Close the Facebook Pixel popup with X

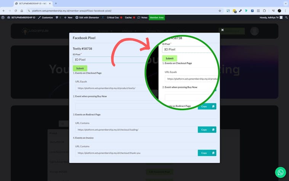223,30
